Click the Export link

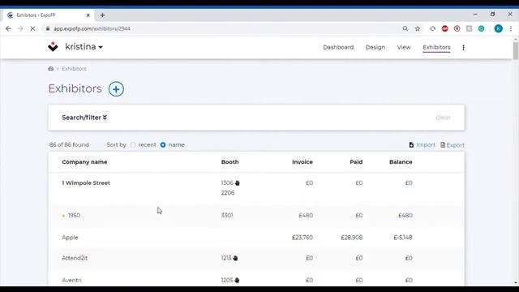click(x=456, y=145)
